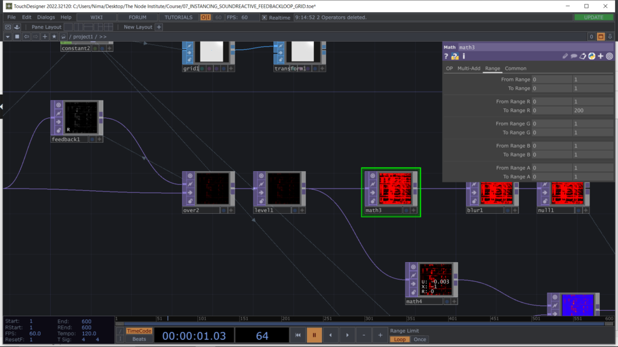Viewport: 618px width, 347px height.
Task: Show operator info with the i icon
Action: [464, 56]
